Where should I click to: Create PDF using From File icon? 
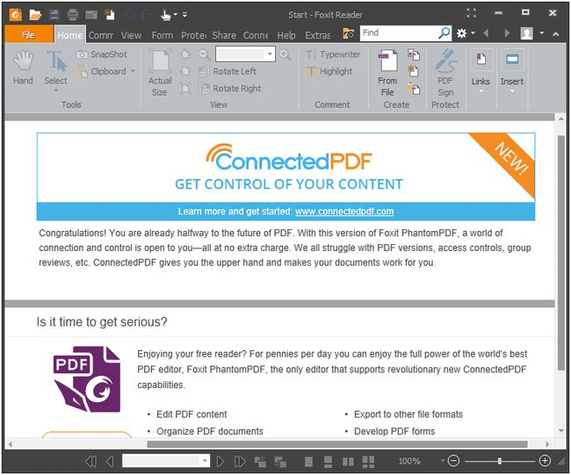click(x=387, y=72)
